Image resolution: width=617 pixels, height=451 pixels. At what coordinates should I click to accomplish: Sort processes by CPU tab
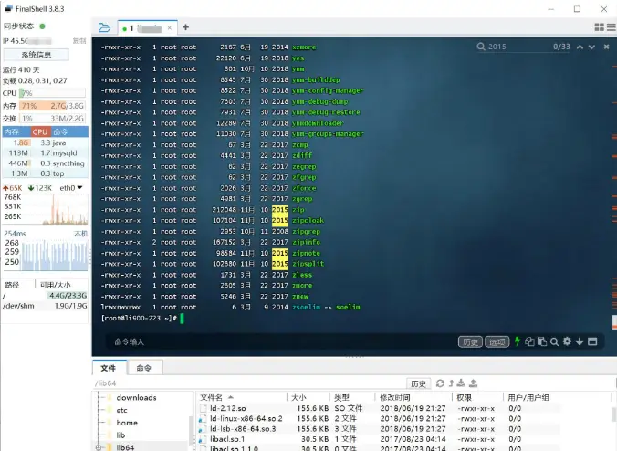pos(40,131)
